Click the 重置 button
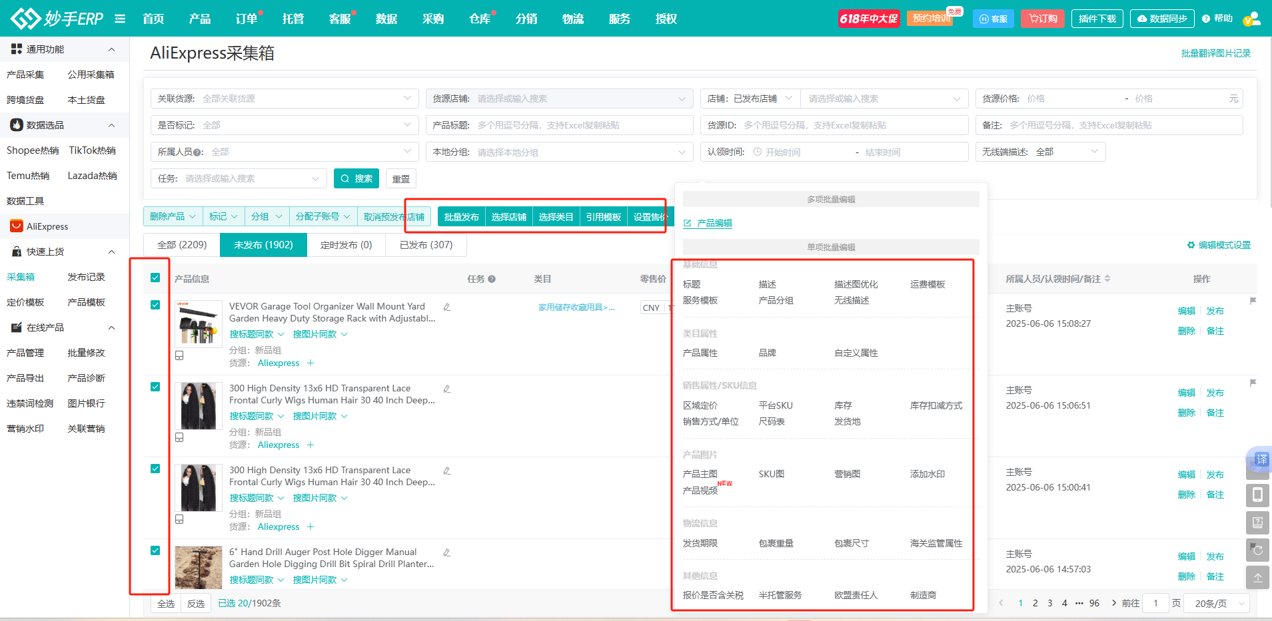1272x621 pixels. click(401, 178)
